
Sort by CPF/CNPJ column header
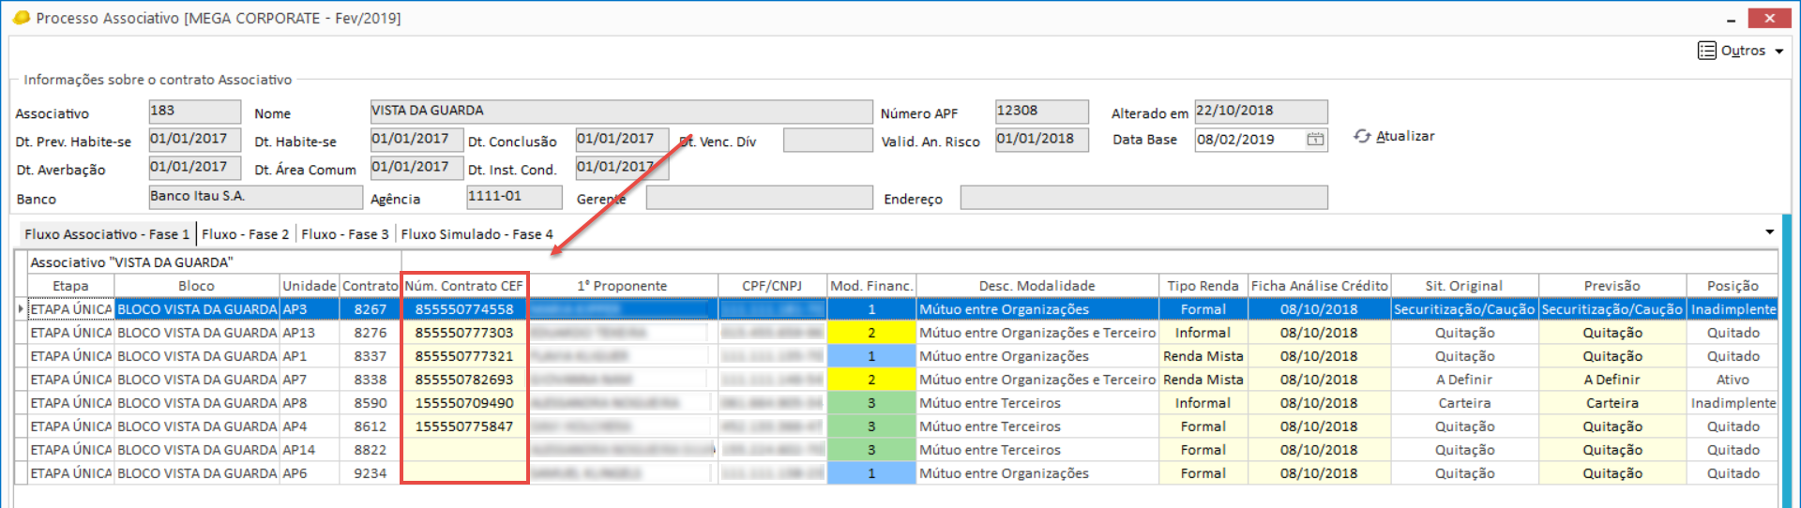772,286
